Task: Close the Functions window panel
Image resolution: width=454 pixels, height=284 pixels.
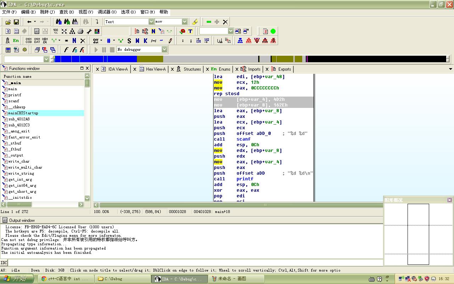Action: (87, 68)
